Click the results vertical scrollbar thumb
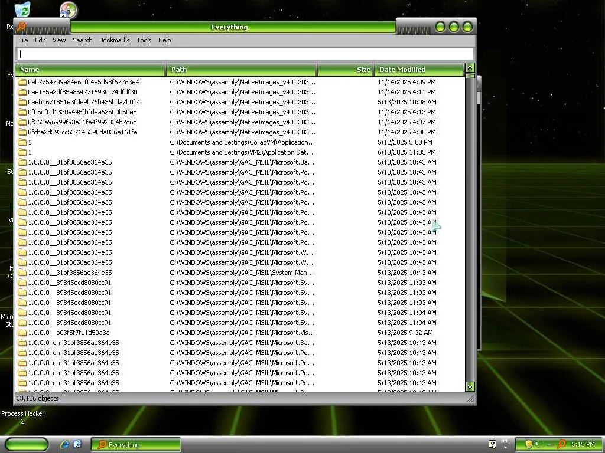 coord(470,76)
